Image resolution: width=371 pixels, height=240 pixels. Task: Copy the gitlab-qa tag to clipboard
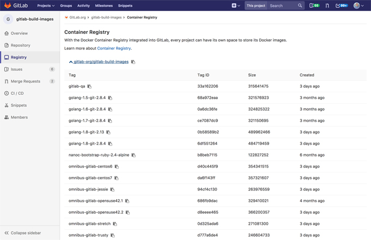[x=89, y=87]
